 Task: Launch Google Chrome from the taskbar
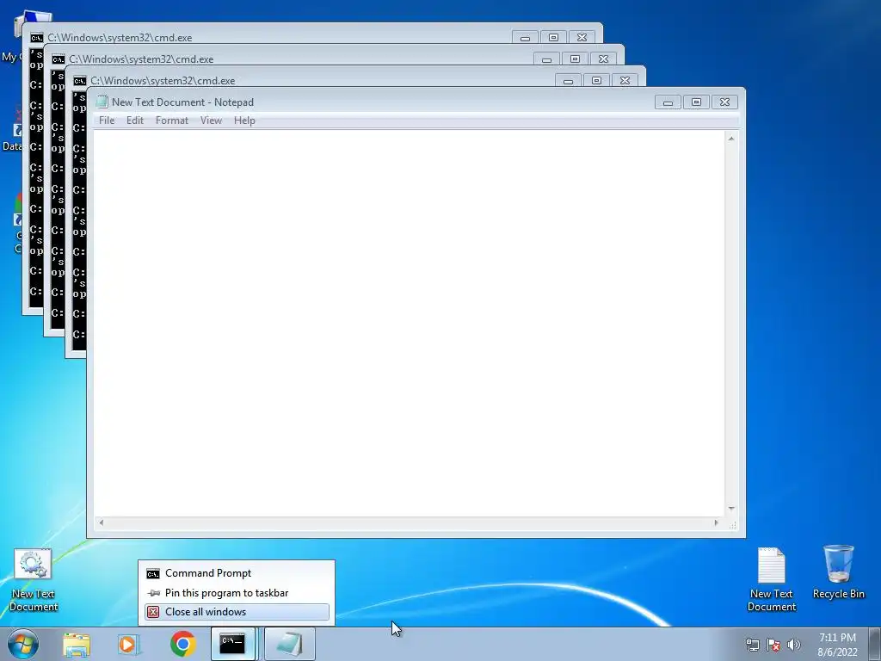point(182,644)
